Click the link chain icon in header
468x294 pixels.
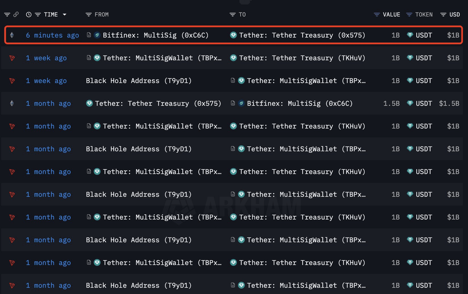click(16, 14)
